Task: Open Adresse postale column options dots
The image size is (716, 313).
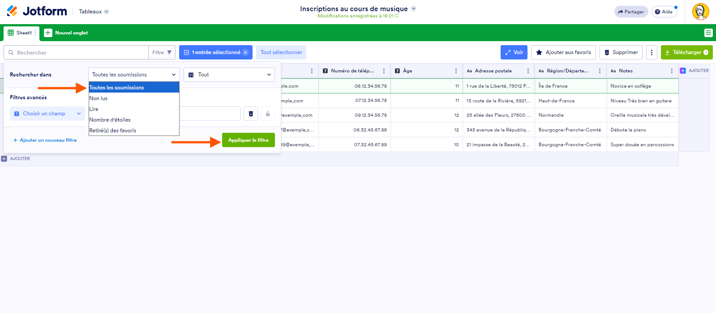Action: tap(528, 71)
